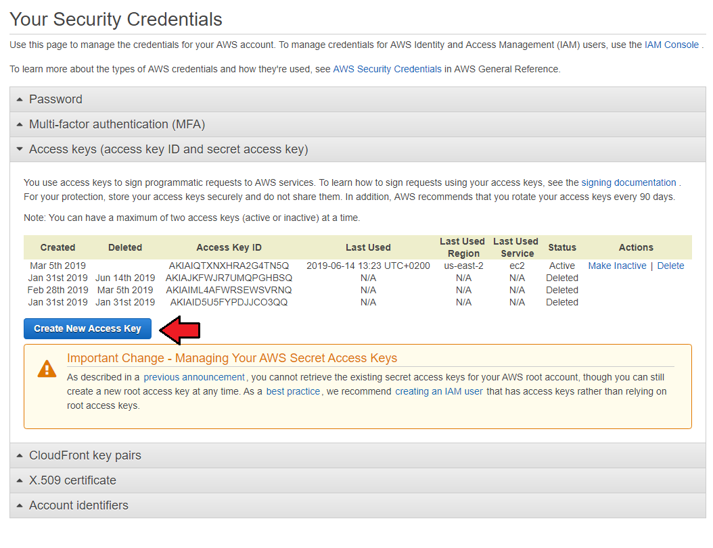Click Make Inactive for the active key
This screenshot has height=548, width=713.
pos(617,266)
